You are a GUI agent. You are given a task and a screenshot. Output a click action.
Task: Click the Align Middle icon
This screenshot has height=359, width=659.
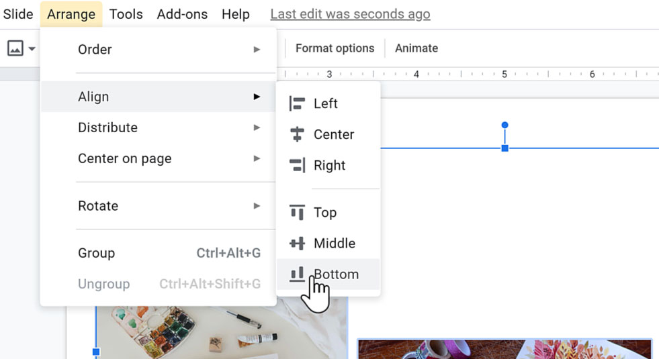[297, 244]
